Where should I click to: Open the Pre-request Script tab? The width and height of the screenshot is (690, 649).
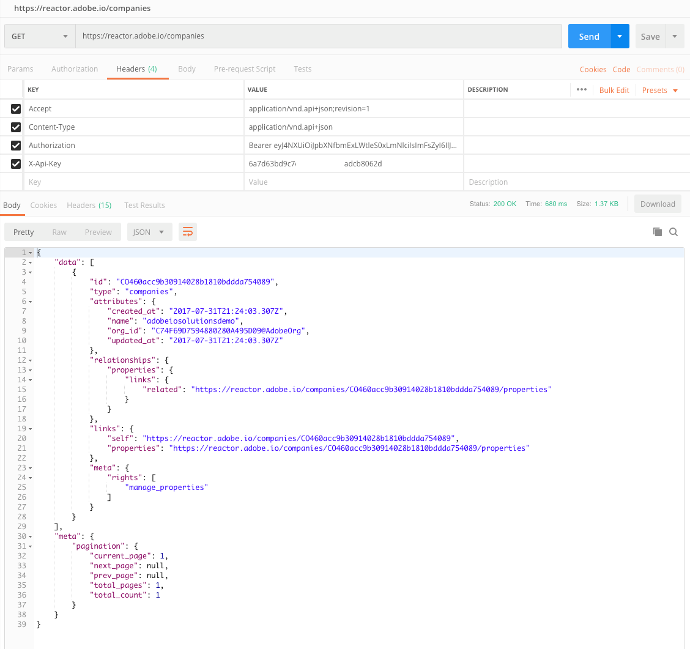point(244,69)
